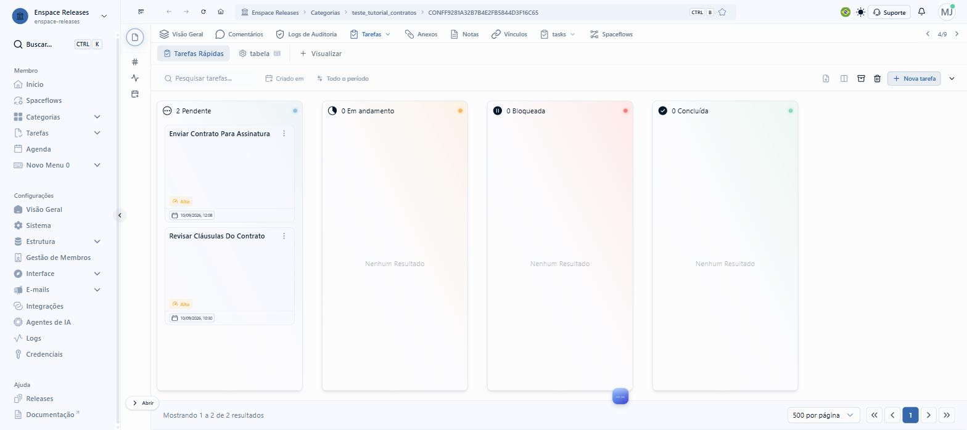967x430 pixels.
Task: Open the archive box icon in task toolbar
Action: coord(861,78)
